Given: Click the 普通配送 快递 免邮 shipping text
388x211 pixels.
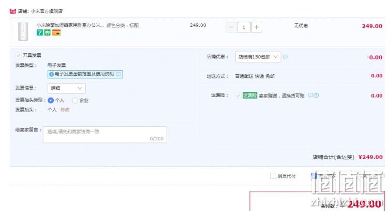Looking at the screenshot, I should (255, 76).
